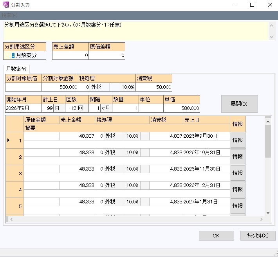The height and width of the screenshot is (257, 278).
Task: Click the 売上差額 value field
Action: tap(70, 56)
